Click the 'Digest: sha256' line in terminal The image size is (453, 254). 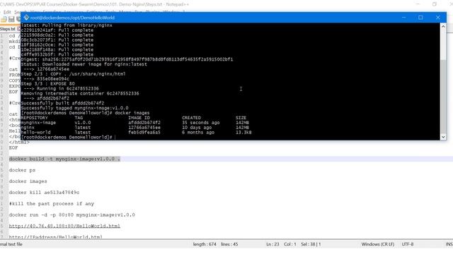(x=127, y=59)
